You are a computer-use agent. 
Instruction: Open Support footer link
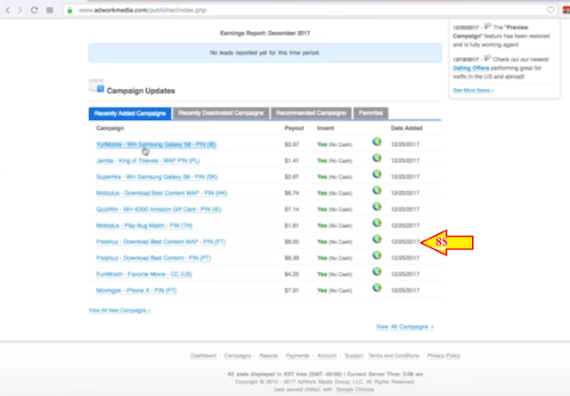click(354, 356)
